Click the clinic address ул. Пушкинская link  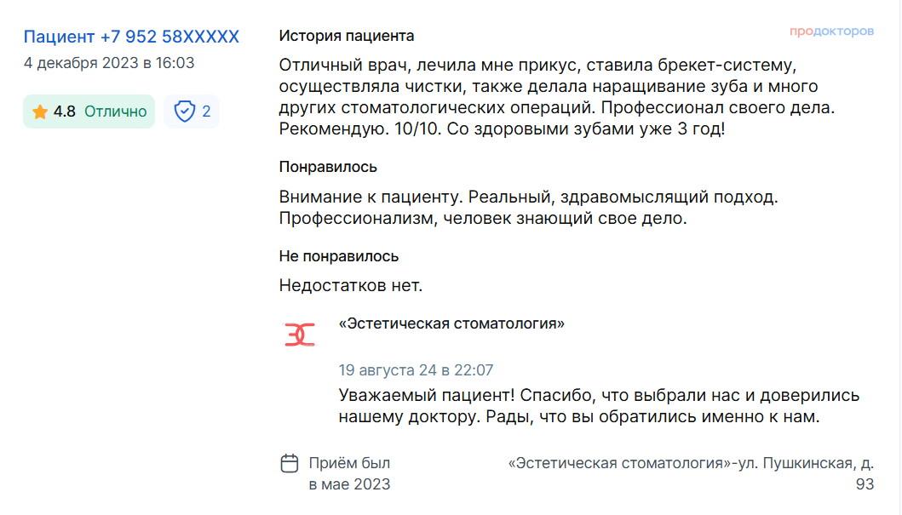tap(691, 473)
